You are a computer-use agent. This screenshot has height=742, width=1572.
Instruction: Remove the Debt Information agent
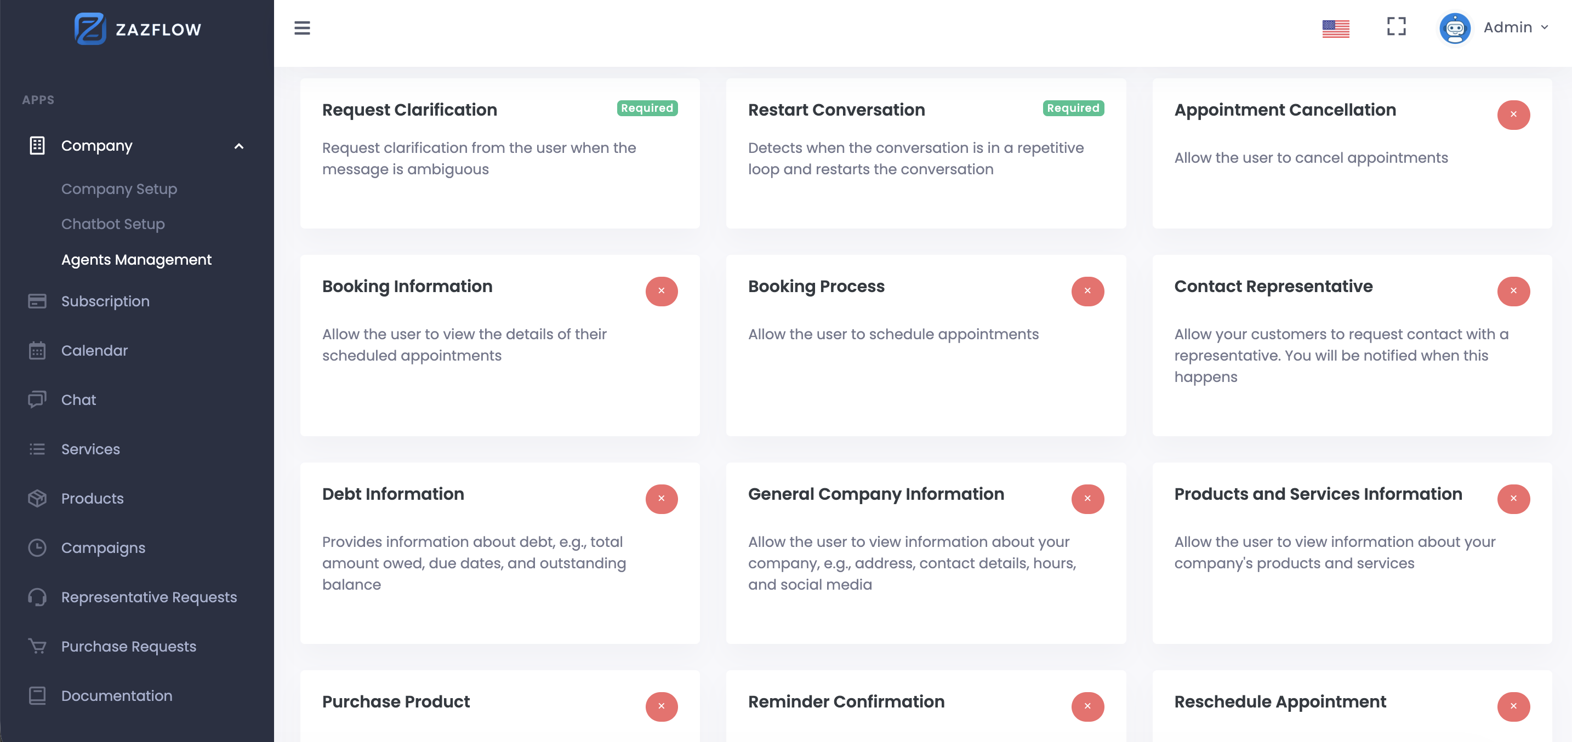(x=662, y=499)
